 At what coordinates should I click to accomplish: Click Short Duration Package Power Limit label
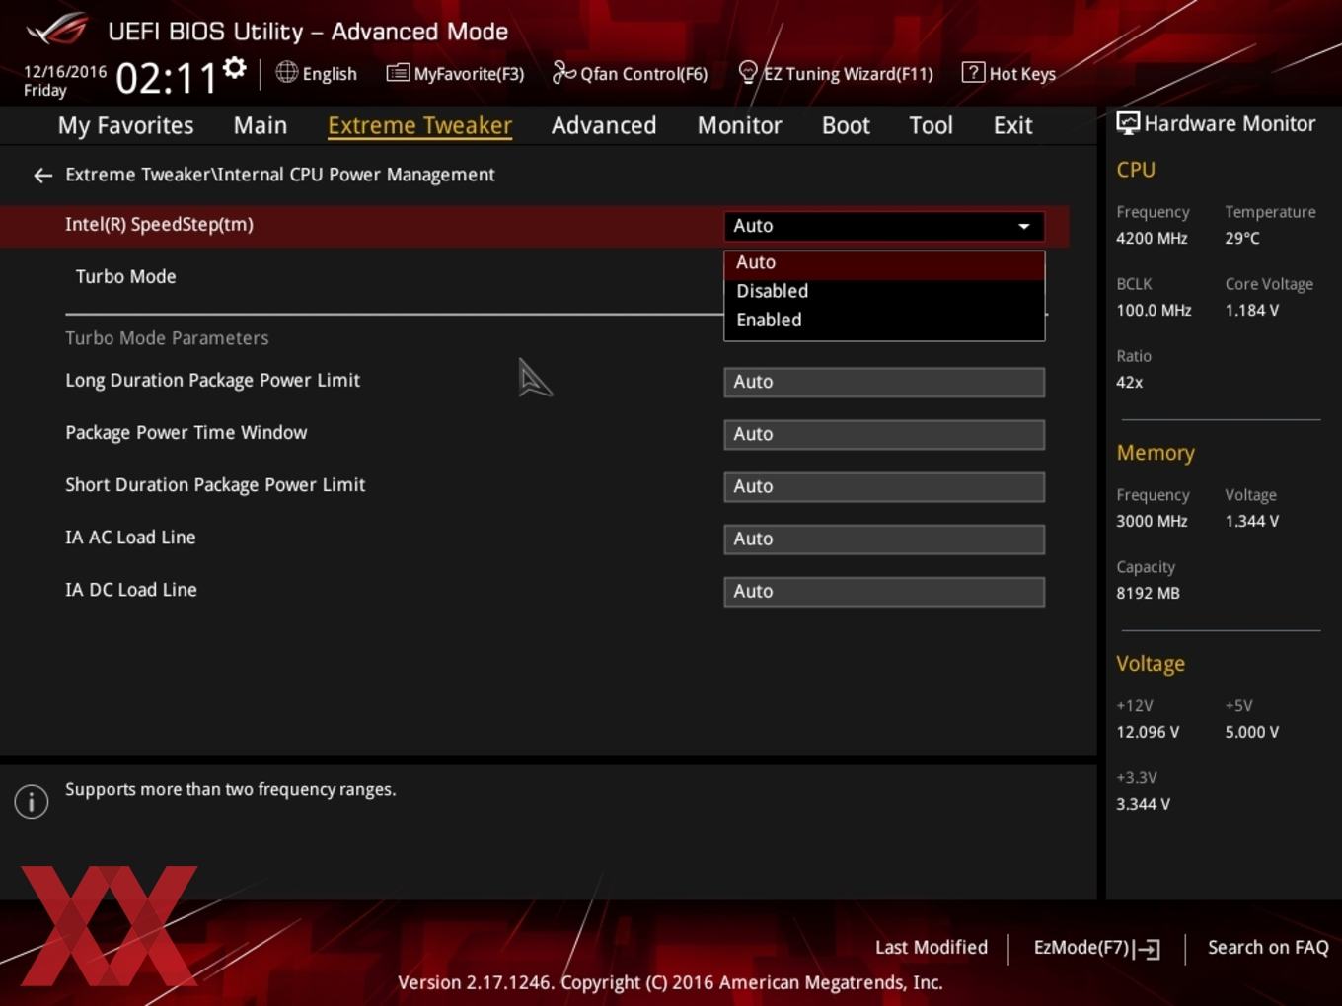pyautogui.click(x=215, y=485)
